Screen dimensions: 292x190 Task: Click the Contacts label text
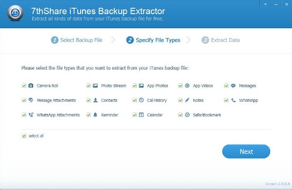coord(109,100)
